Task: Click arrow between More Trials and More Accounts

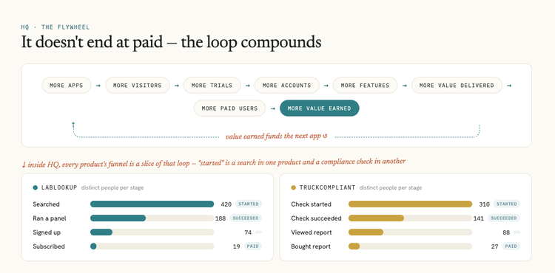Action: 247,86
